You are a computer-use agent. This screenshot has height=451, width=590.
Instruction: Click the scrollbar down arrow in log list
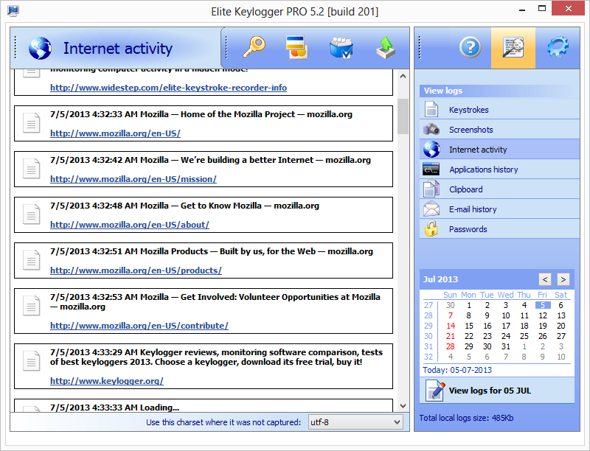pyautogui.click(x=403, y=405)
